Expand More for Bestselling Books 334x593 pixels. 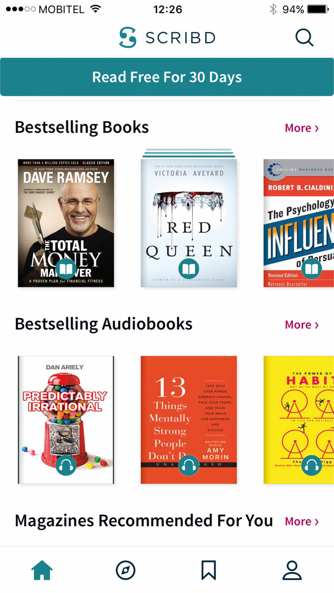click(302, 128)
